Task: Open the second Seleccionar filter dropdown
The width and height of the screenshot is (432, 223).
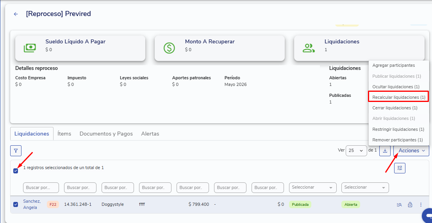Action: coord(365,187)
